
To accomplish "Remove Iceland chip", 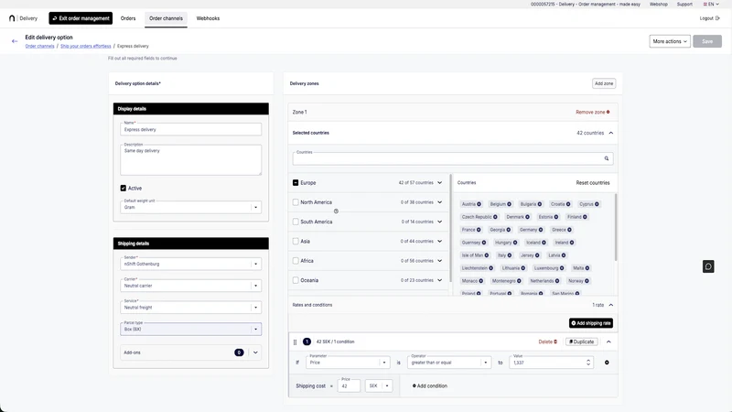I will coord(544,243).
